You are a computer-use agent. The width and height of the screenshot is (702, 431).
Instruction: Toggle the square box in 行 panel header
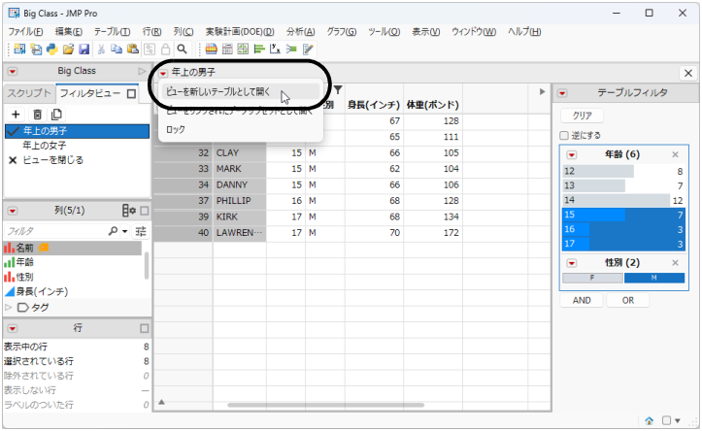[144, 328]
